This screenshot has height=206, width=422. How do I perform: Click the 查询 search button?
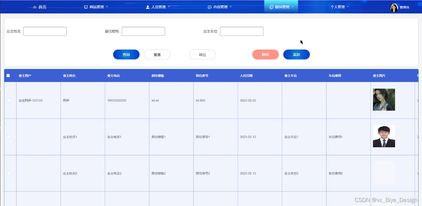[x=126, y=55]
